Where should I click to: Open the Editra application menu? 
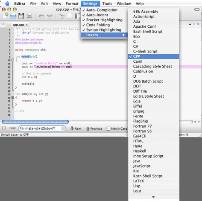(20, 3)
